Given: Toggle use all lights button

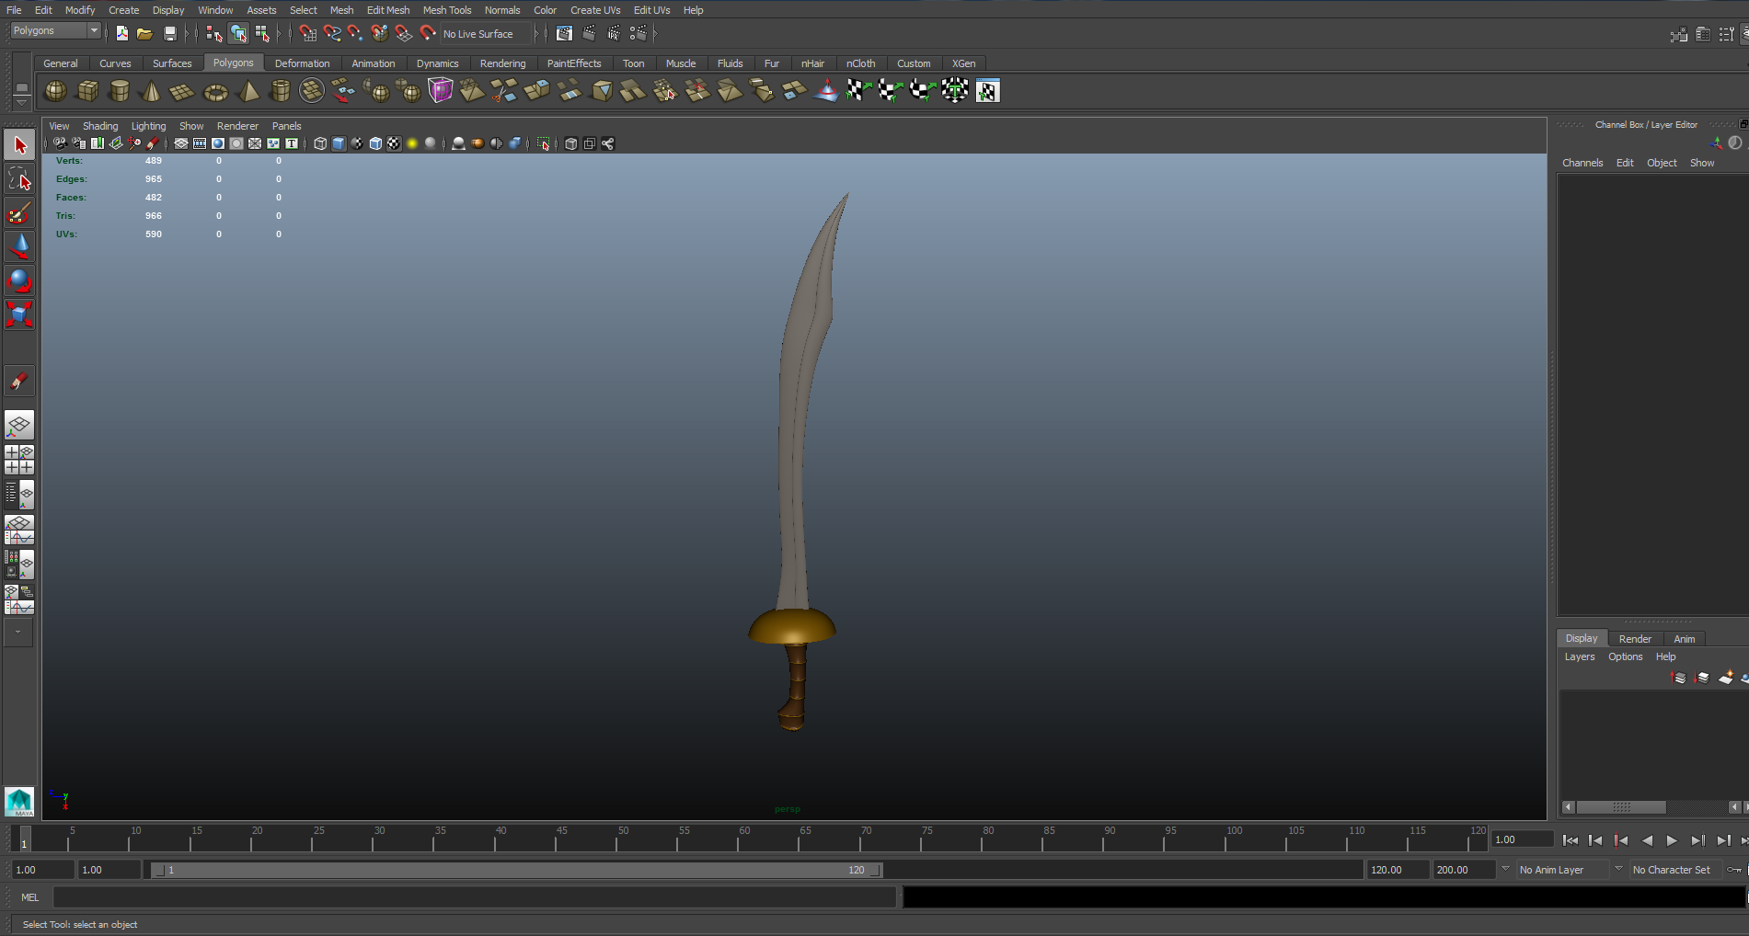Looking at the screenshot, I should (412, 143).
